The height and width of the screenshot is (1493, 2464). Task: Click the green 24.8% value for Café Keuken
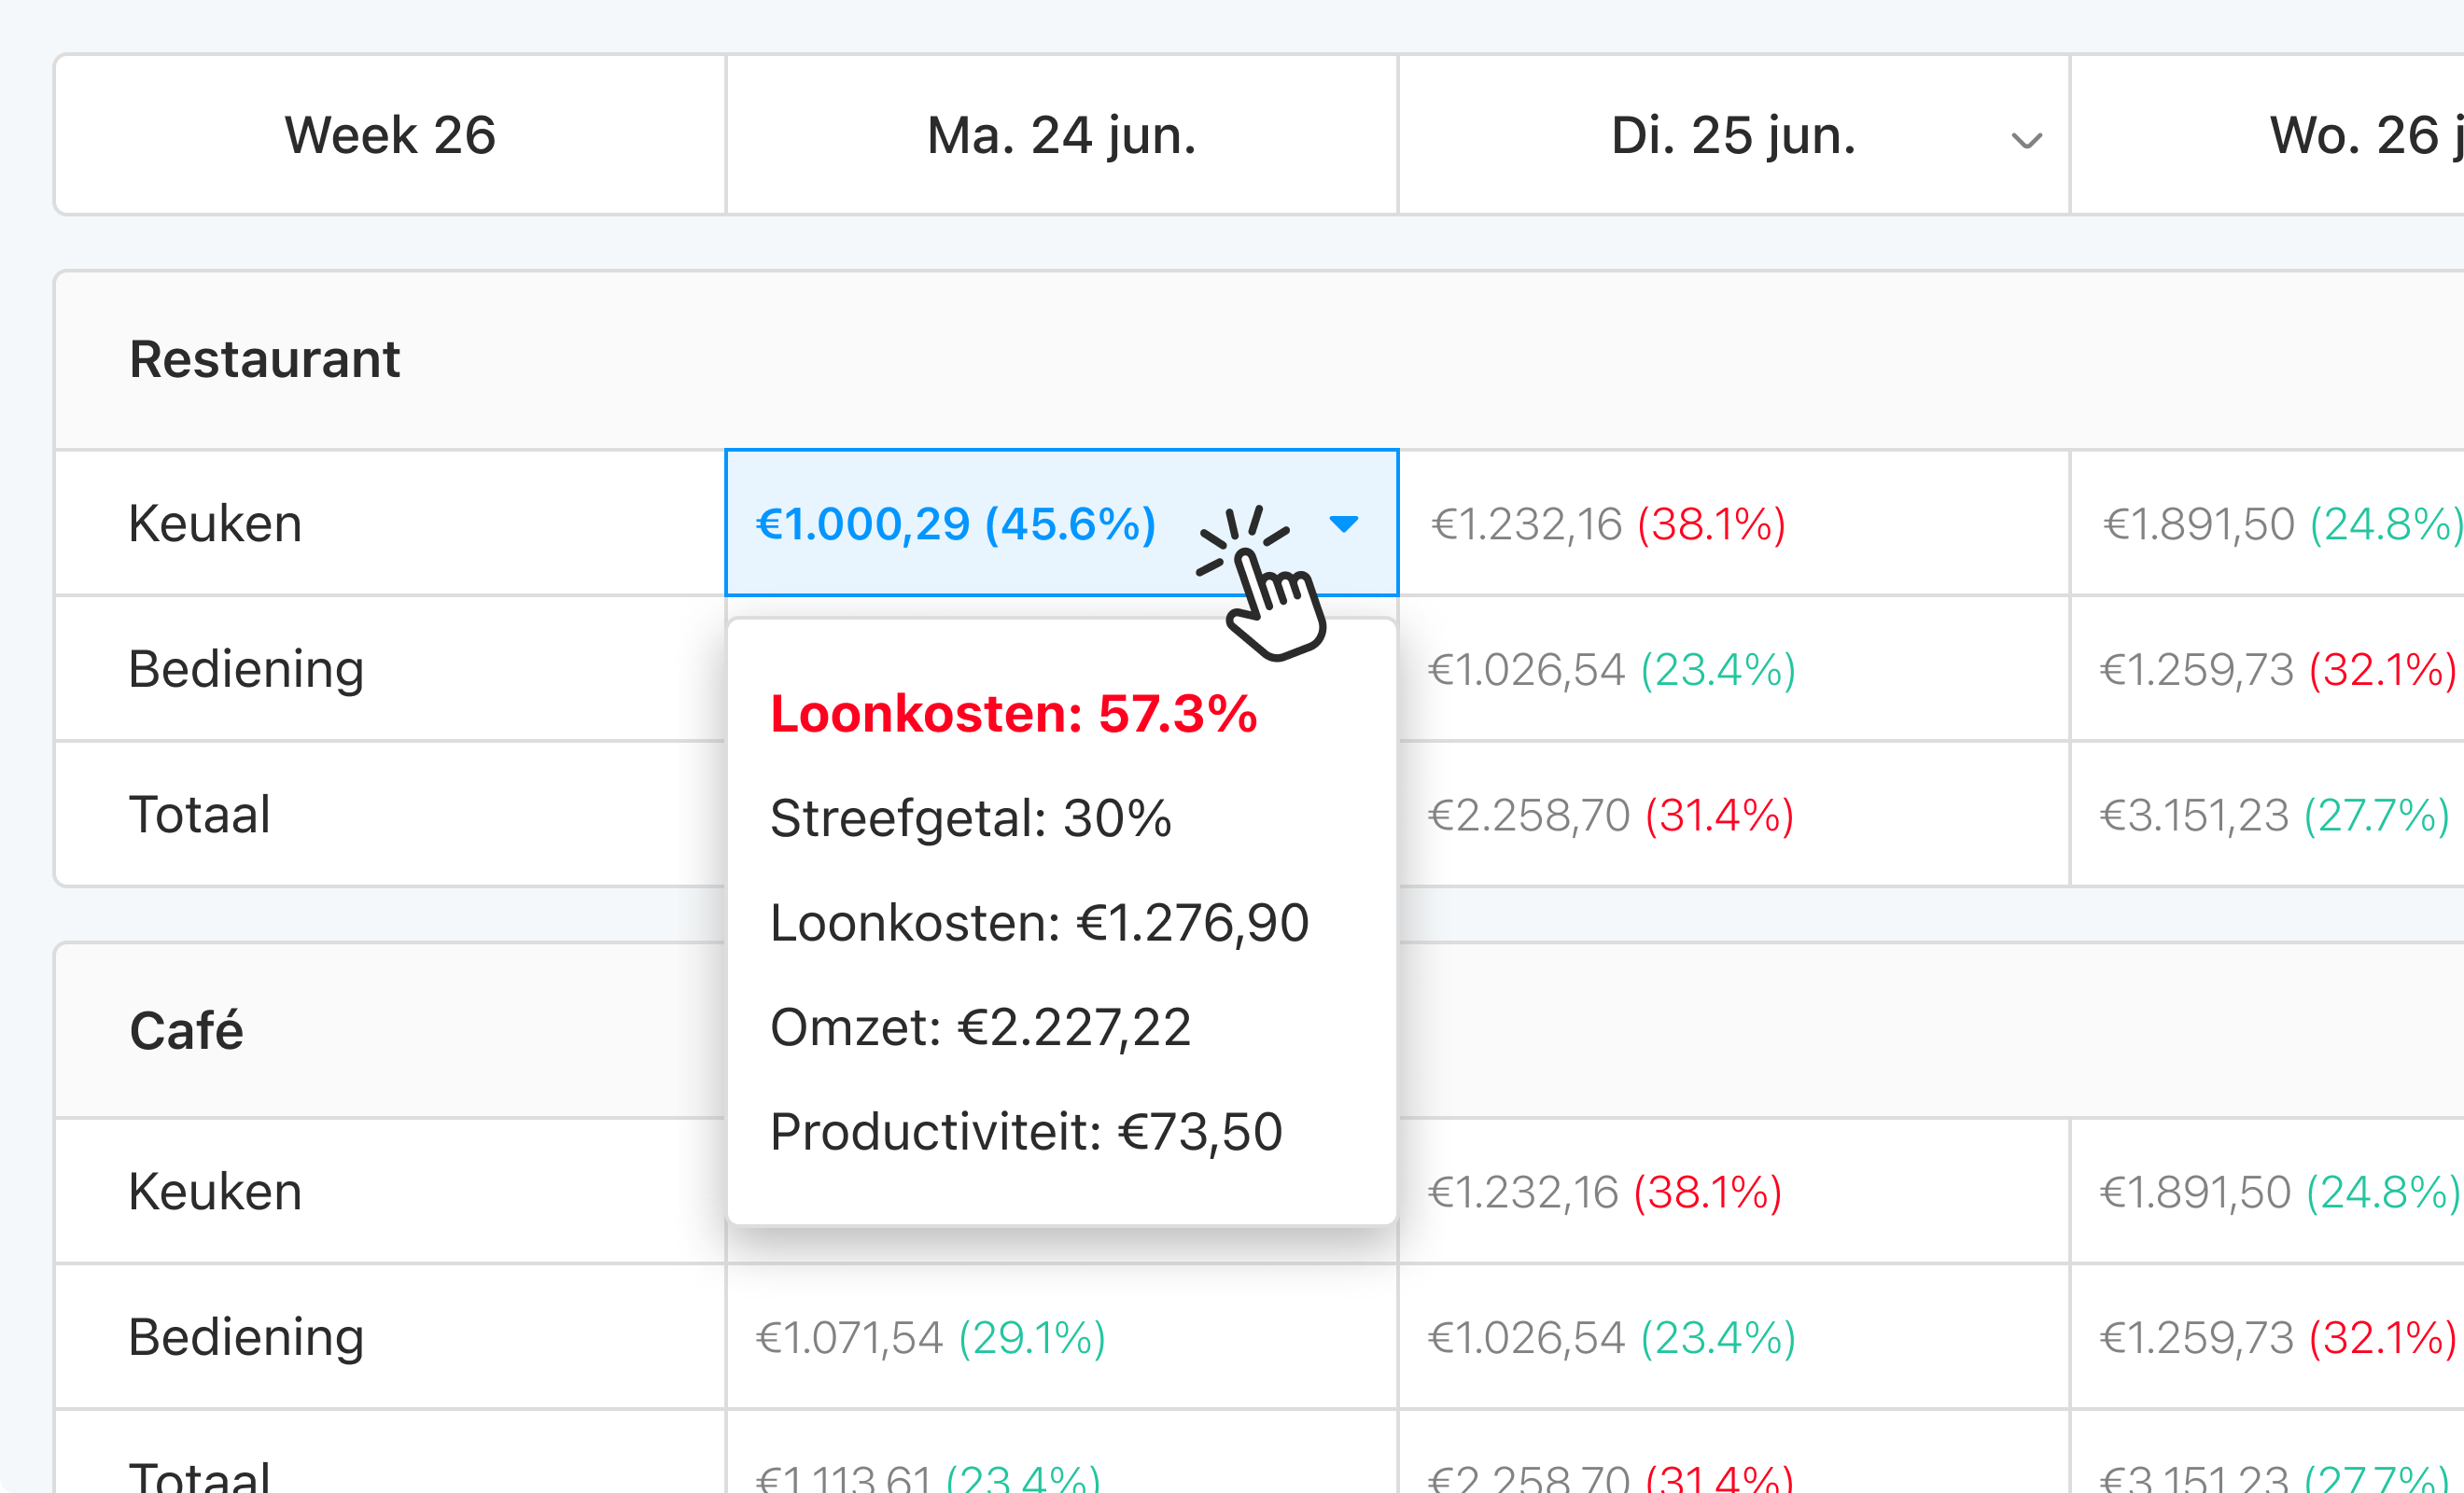click(x=2382, y=1191)
